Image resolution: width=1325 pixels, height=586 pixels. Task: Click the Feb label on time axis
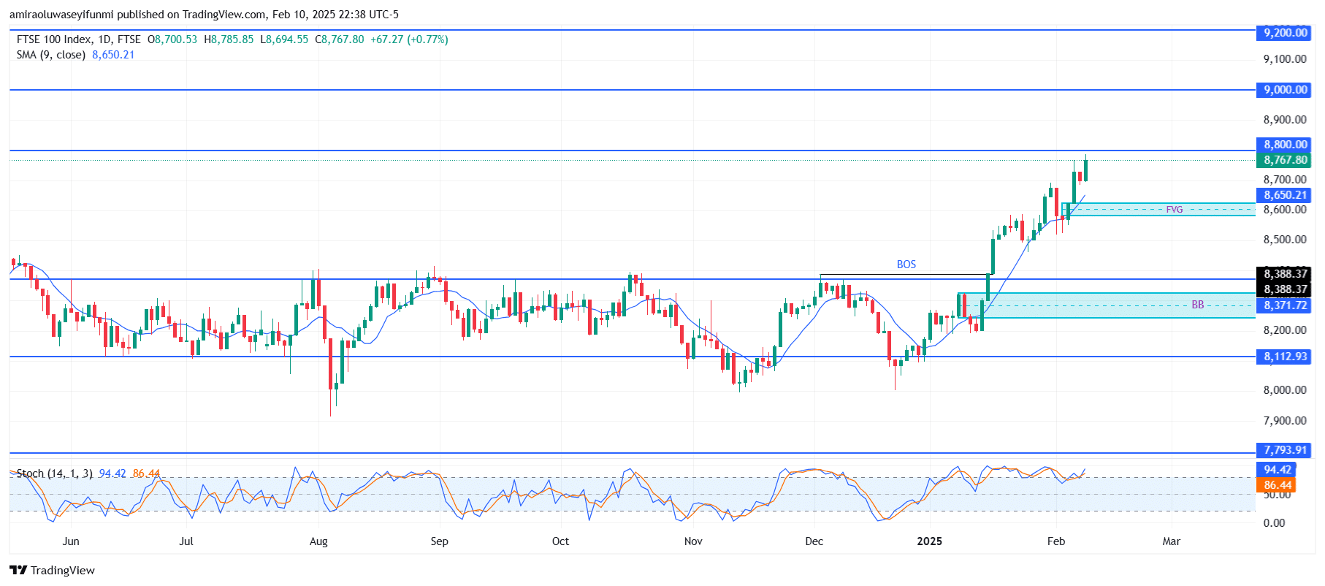pos(1056,541)
